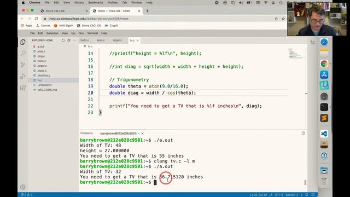Refresh the Explorer file list
The image size is (350, 197).
63,40
